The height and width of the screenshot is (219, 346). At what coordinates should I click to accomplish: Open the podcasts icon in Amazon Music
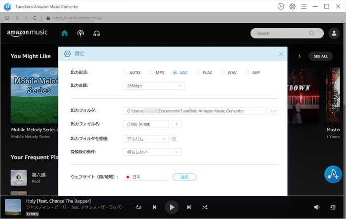81,33
